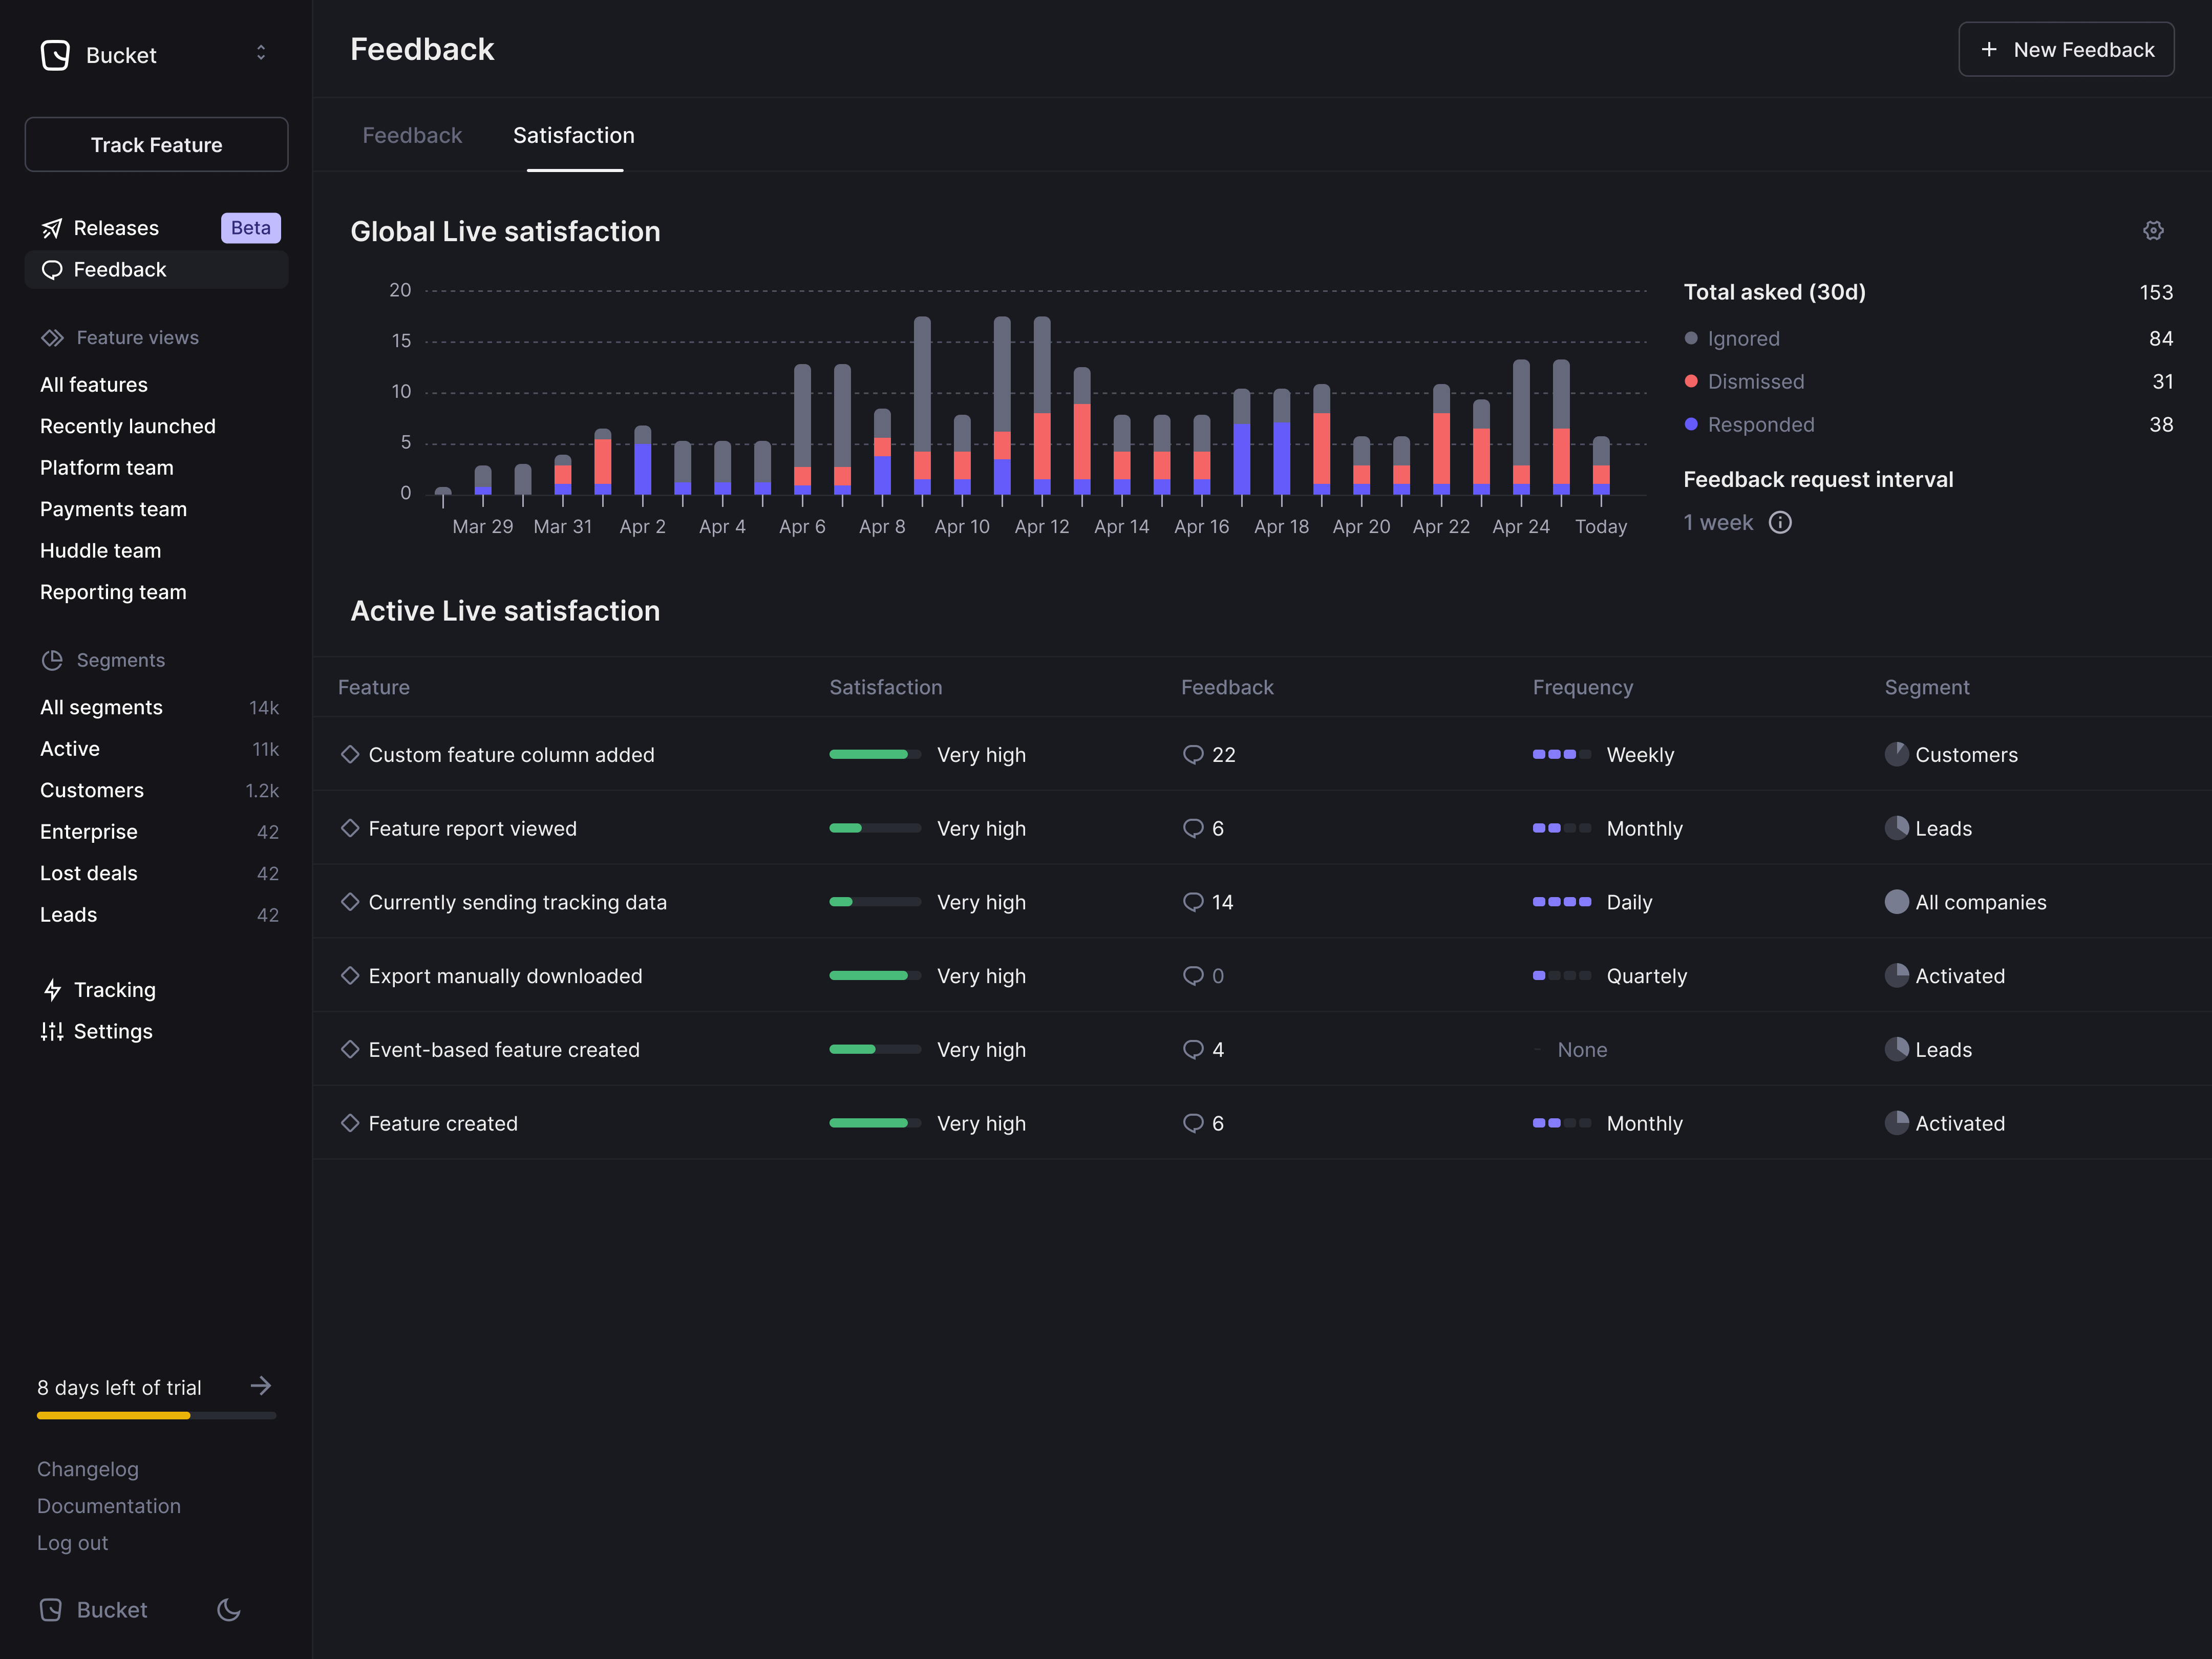Open the satisfaction chart settings gear

click(2154, 230)
